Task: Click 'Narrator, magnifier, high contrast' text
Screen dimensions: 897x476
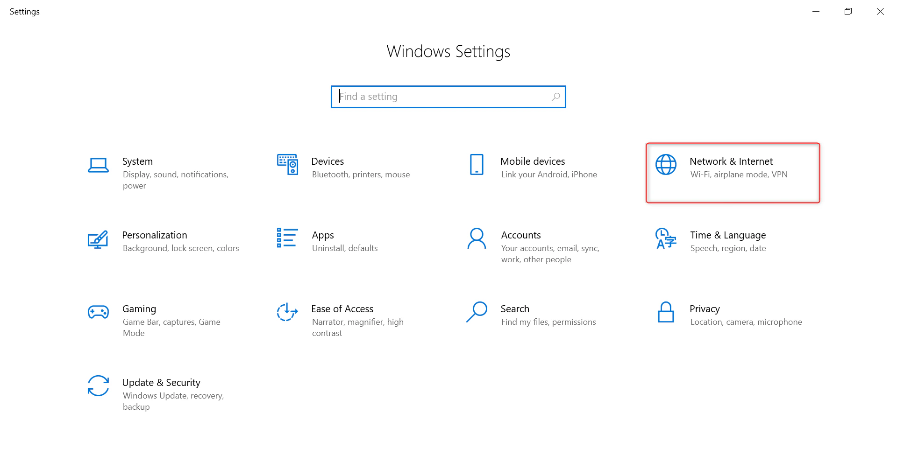Action: (358, 328)
